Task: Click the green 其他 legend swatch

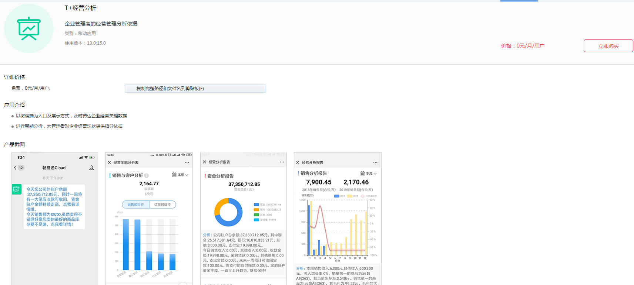Action: coord(256,215)
